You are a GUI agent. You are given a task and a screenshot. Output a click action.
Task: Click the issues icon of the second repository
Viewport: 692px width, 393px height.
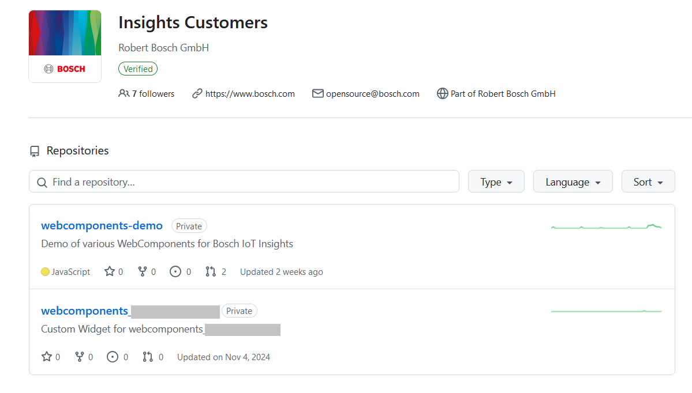(x=113, y=357)
